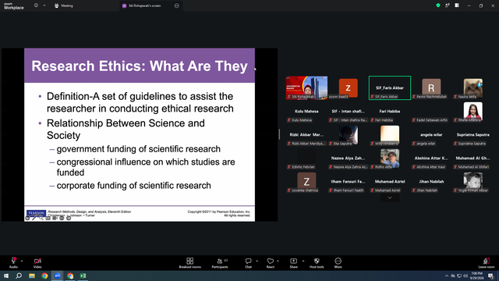The height and width of the screenshot is (281, 499).
Task: Click Jihan Nabilah participant name
Action: click(431, 182)
